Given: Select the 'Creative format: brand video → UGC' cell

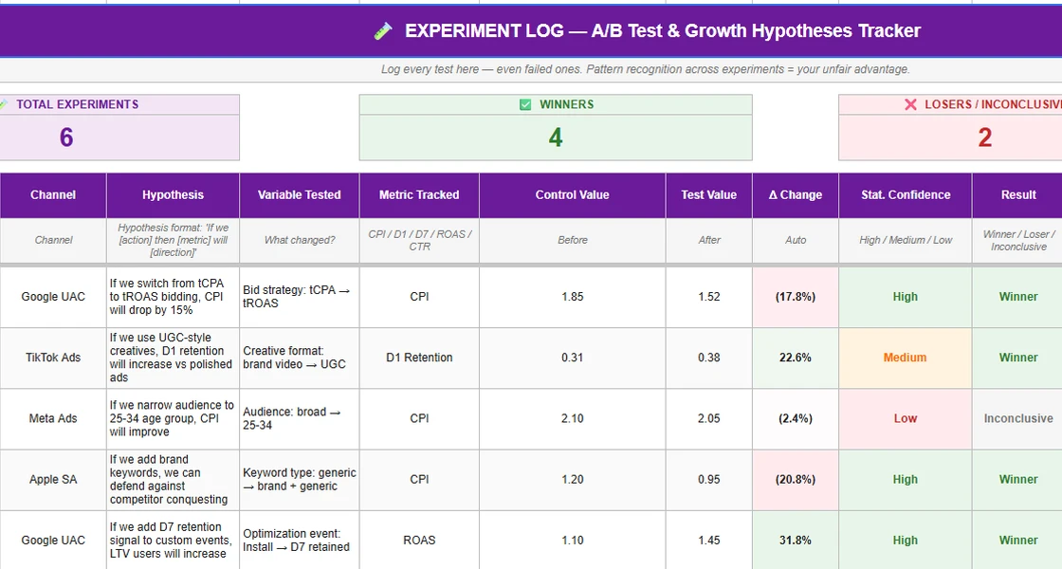Looking at the screenshot, I should click(x=300, y=358).
